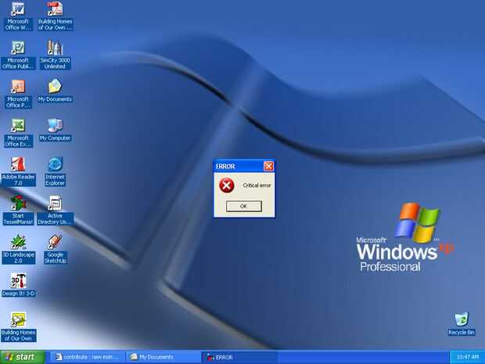Viewport: 485px width, 364px height.
Task: Switch to the ERROR taskbar button
Action: click(x=239, y=357)
